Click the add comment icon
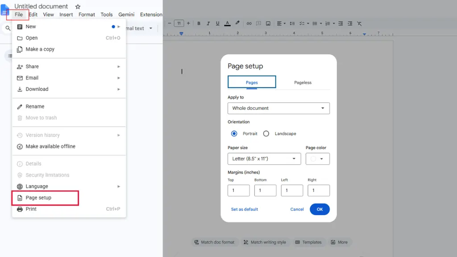Image resolution: width=457 pixels, height=257 pixels. click(x=258, y=24)
